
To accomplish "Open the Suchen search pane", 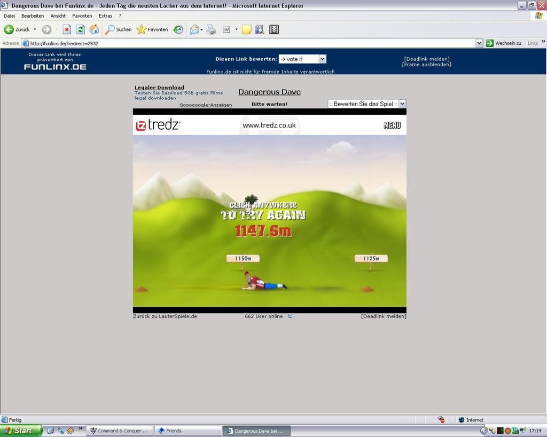I will [119, 30].
